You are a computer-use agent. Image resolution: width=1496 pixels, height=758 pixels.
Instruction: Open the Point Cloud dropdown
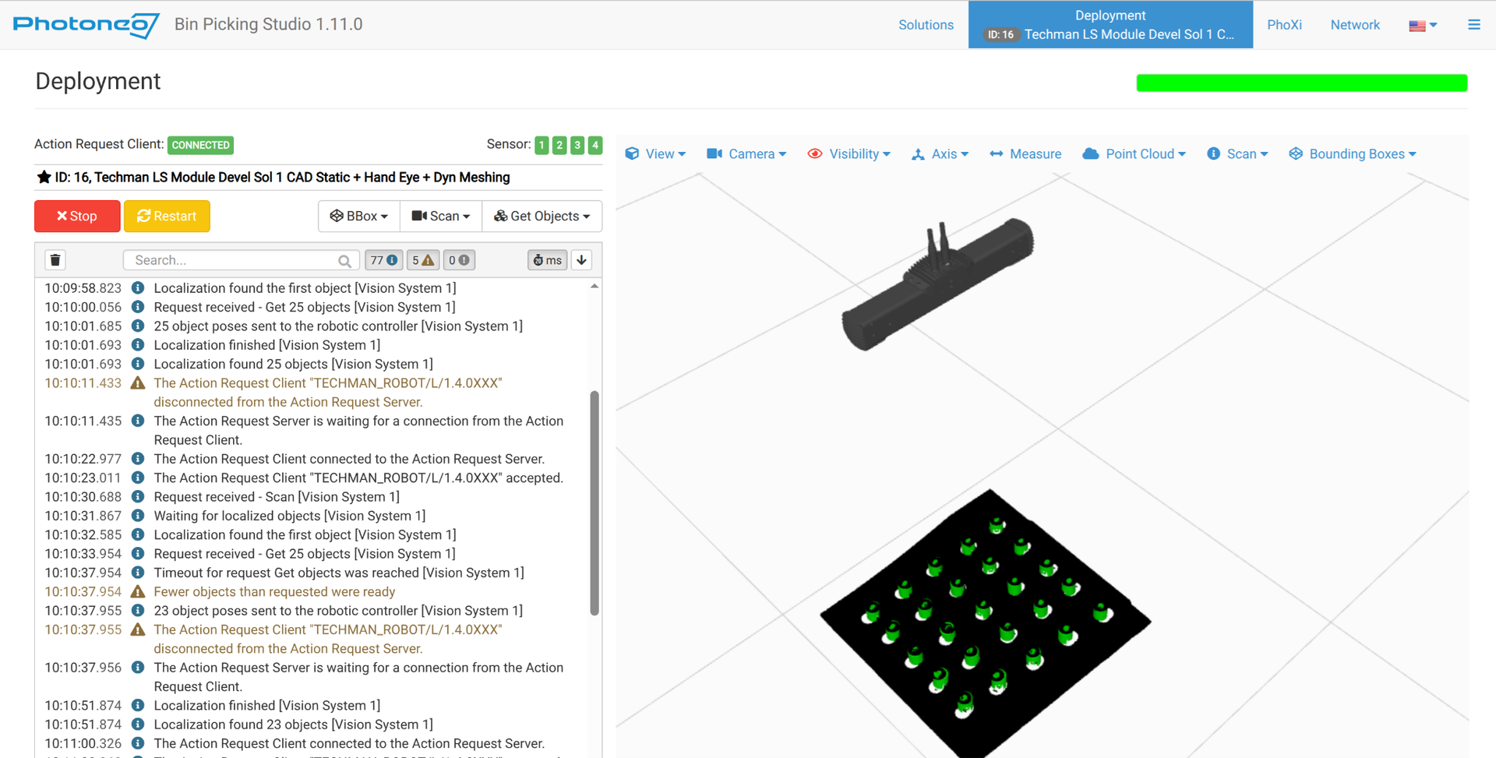coord(1134,154)
